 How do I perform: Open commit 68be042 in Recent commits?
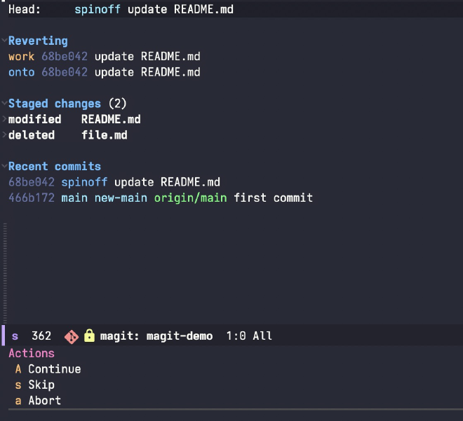tap(32, 182)
